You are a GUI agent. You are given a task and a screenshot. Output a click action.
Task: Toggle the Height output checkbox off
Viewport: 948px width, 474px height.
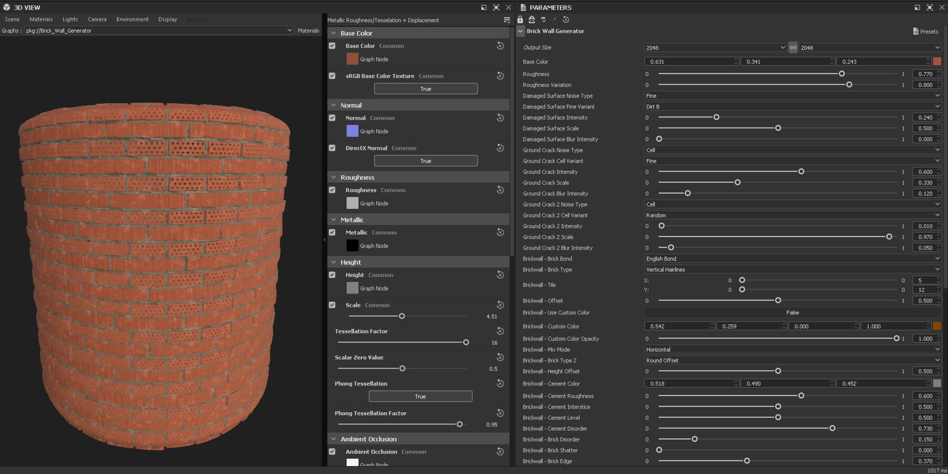(x=332, y=275)
